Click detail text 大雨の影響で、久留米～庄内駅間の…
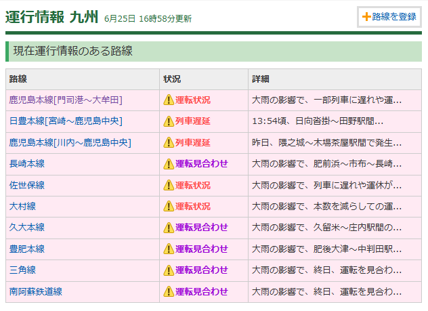Viewport: 428px width, 311px height. click(326, 228)
